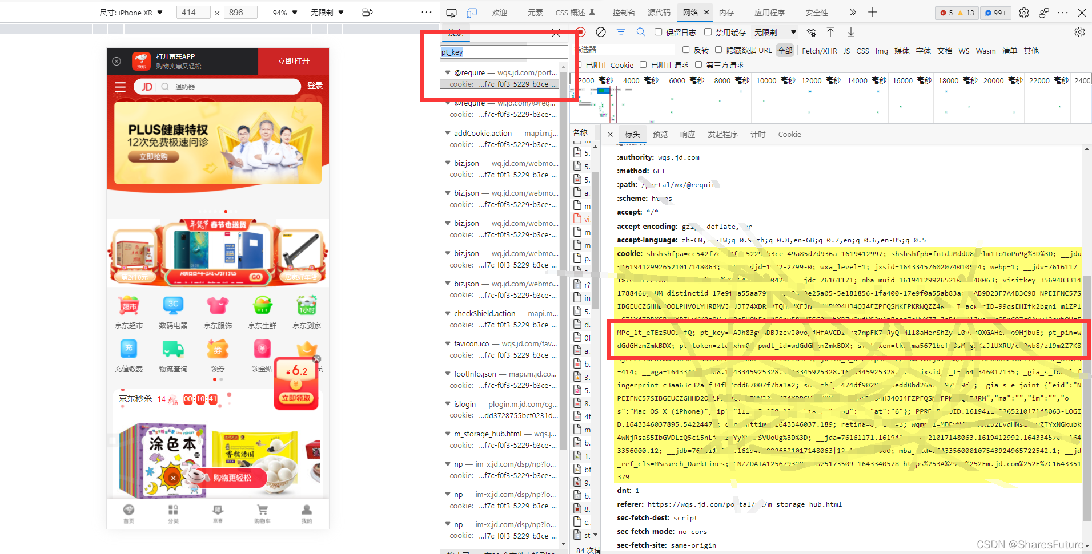
Task: Click the device width field 414
Action: 193,13
